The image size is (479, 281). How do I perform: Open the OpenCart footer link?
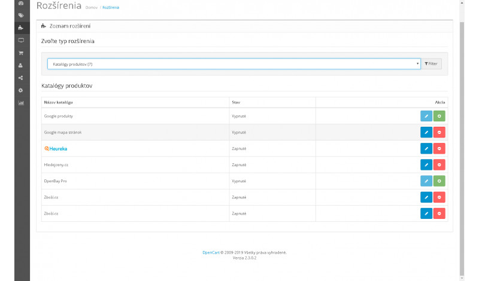(211, 253)
